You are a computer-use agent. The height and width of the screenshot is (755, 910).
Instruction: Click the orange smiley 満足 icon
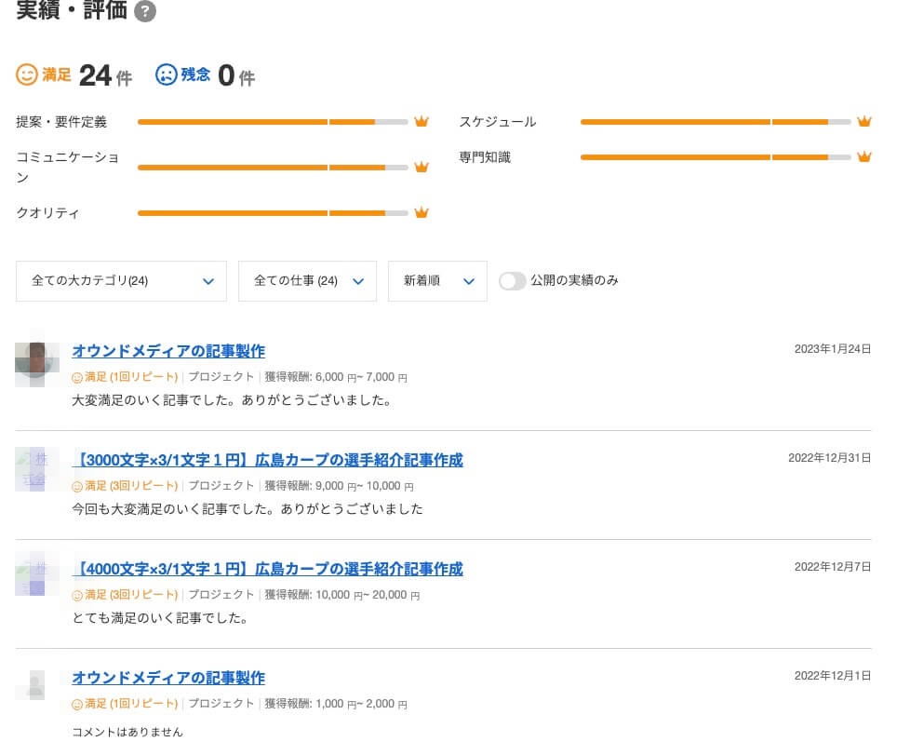pyautogui.click(x=27, y=74)
